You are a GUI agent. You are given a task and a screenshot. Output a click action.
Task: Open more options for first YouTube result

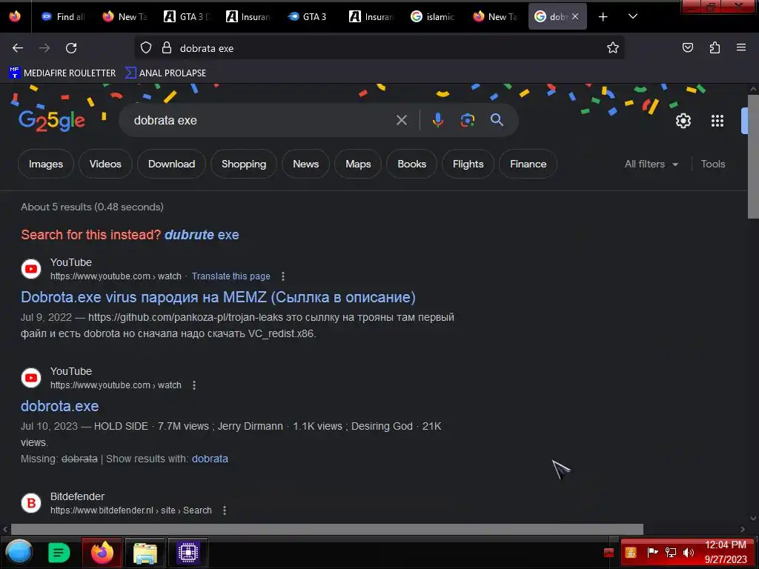(x=283, y=276)
